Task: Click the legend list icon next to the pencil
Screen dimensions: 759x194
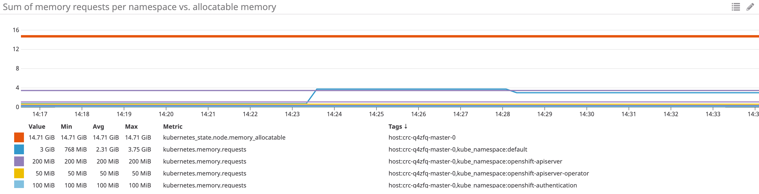Action: [x=736, y=7]
